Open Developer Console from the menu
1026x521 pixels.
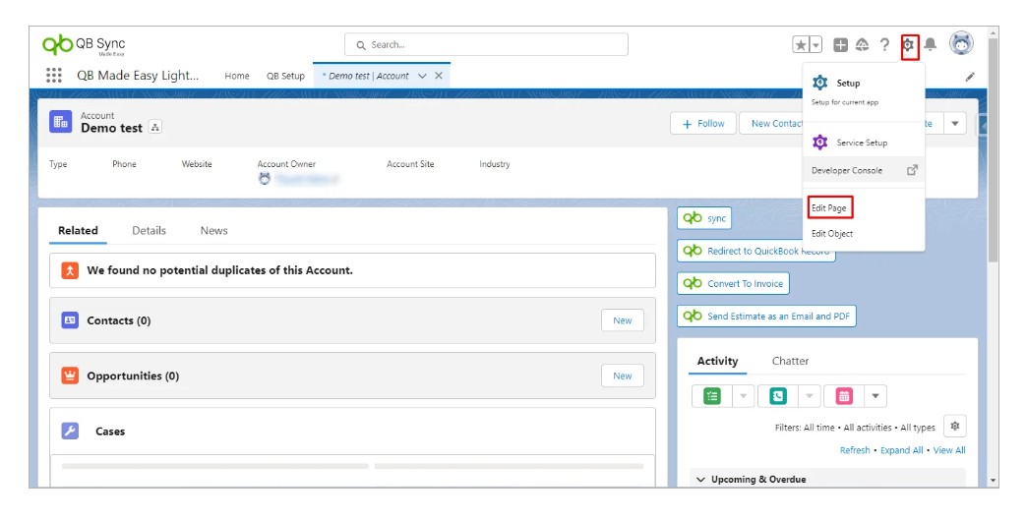pos(864,170)
